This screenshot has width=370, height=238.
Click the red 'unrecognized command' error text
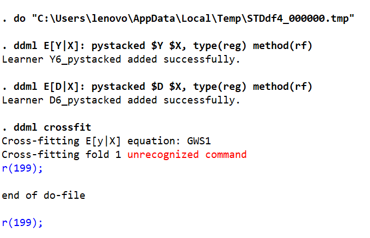[187, 155]
